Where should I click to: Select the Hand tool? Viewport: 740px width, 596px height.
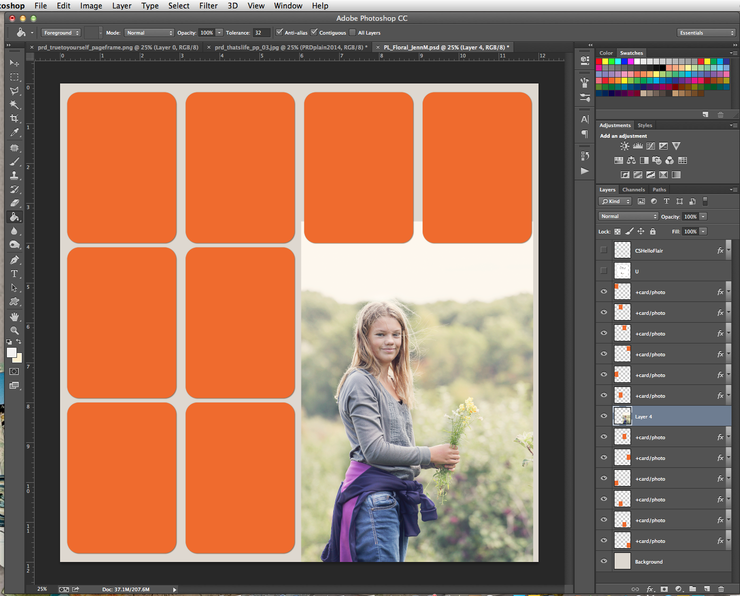point(14,316)
